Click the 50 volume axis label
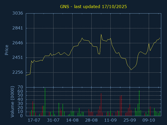Viewport: 167px width, 125px height. point(20,95)
